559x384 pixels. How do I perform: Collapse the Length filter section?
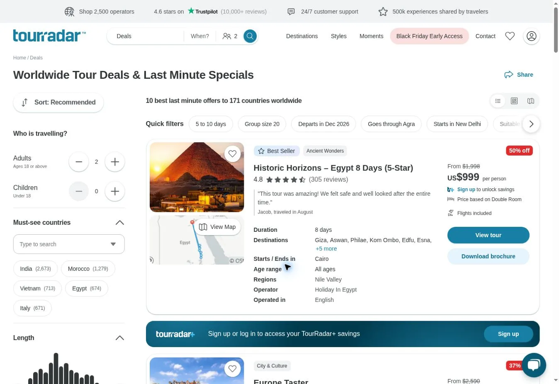tap(120, 338)
